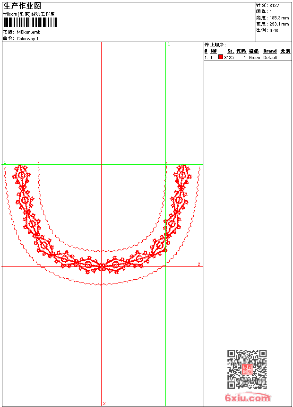293x407 pixels.
Task: Click green marker 1 at the left edge
Action: click(x=5, y=162)
